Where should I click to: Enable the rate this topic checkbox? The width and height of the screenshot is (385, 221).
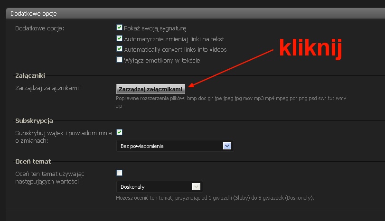coord(120,173)
